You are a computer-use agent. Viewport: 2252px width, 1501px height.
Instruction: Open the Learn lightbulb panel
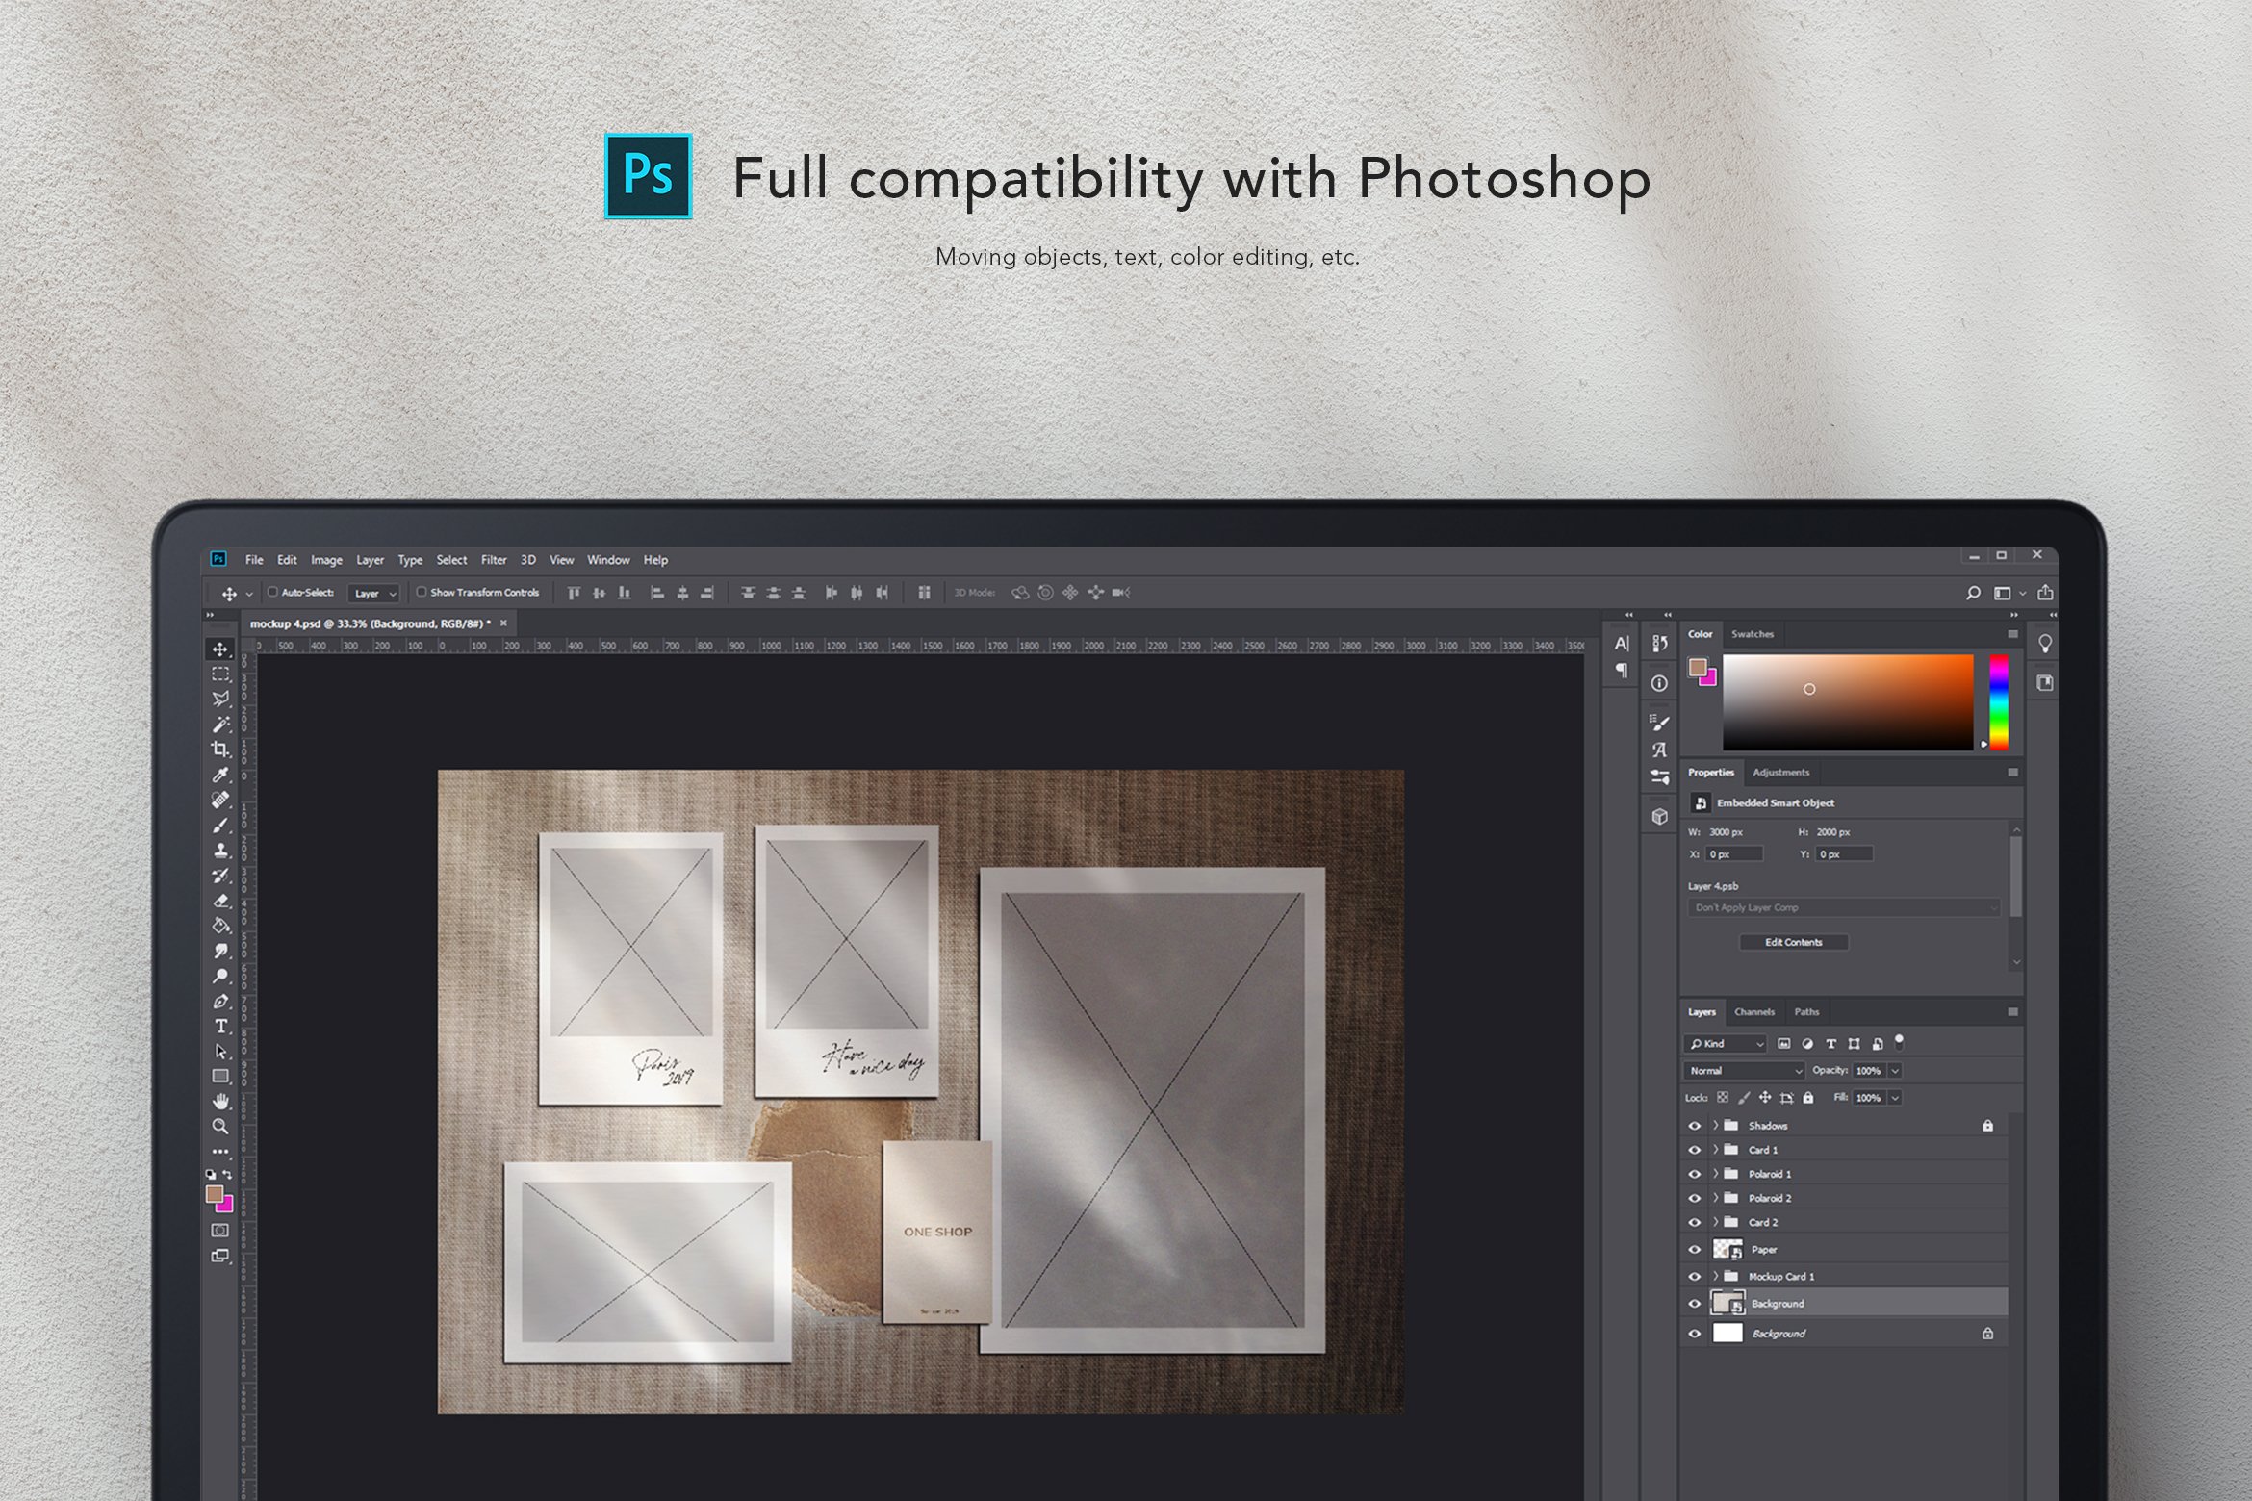pos(2045,644)
